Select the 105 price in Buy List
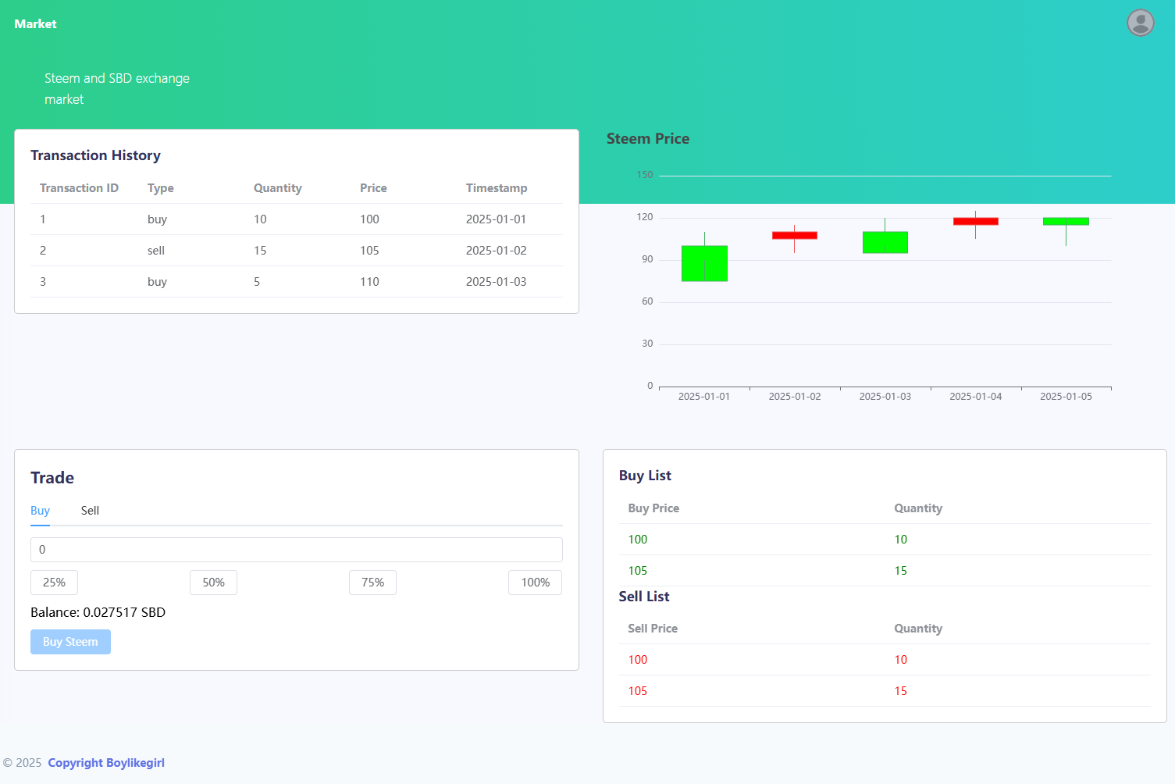 pyautogui.click(x=638, y=571)
